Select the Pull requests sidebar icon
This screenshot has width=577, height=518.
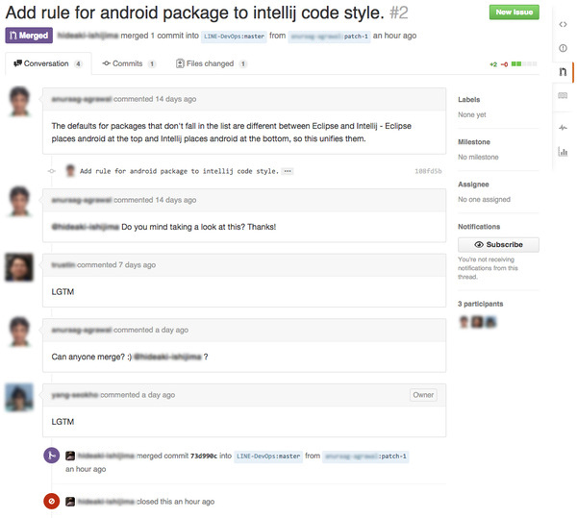[x=563, y=72]
